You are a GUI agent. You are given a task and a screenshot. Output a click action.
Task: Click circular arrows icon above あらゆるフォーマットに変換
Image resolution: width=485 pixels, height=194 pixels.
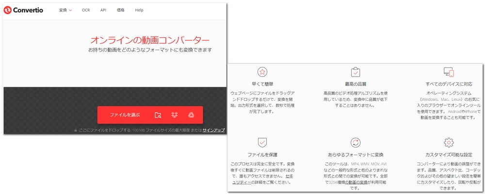point(356,143)
